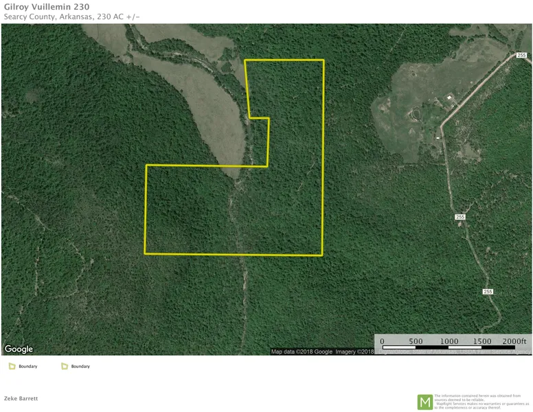
Task: Click the middle 255 road marker
Action: [x=460, y=217]
